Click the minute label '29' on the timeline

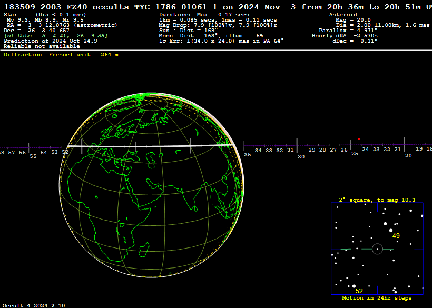click(312, 150)
